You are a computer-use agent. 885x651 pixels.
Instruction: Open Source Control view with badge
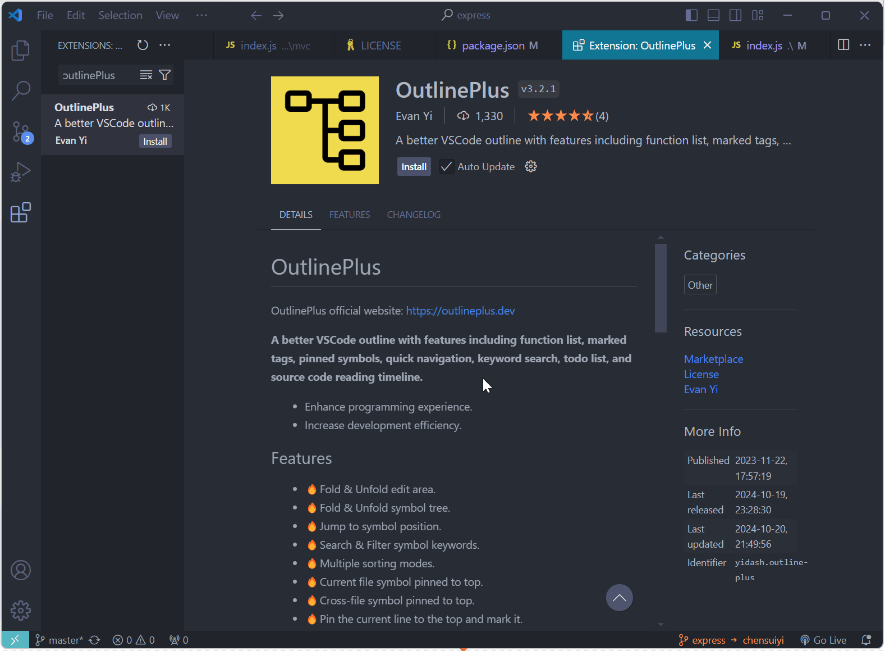click(x=21, y=132)
